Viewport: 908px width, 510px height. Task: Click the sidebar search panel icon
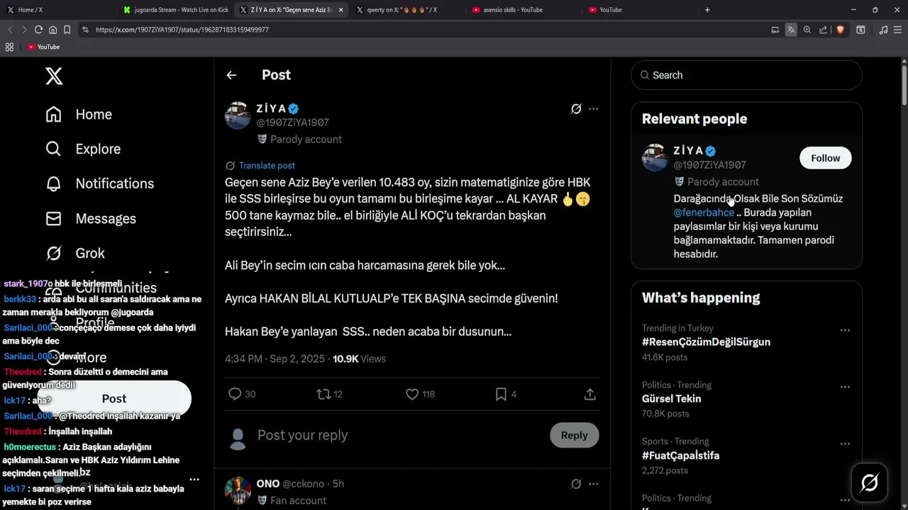pyautogui.click(x=860, y=30)
